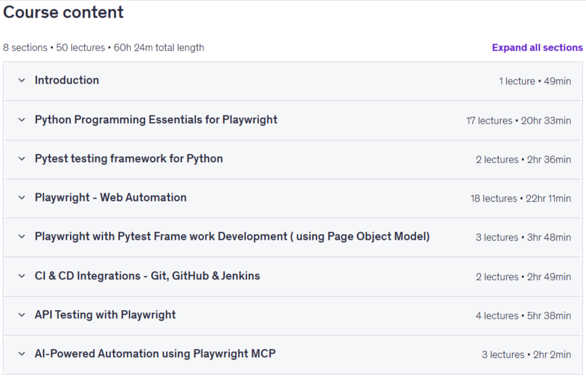Click the '3 lectures • 2hr 2min' text

click(x=526, y=355)
